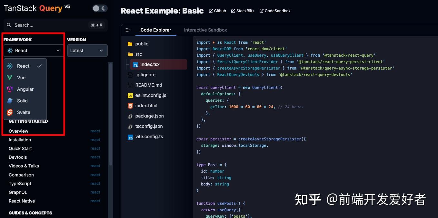Click the file icon next to package.json
The image size is (438, 218).
click(x=130, y=116)
